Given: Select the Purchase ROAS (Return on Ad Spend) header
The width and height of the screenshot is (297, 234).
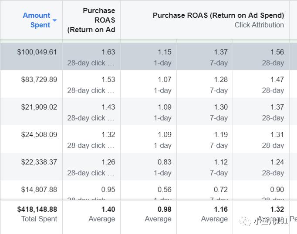Looking at the screenshot, I should tap(218, 15).
